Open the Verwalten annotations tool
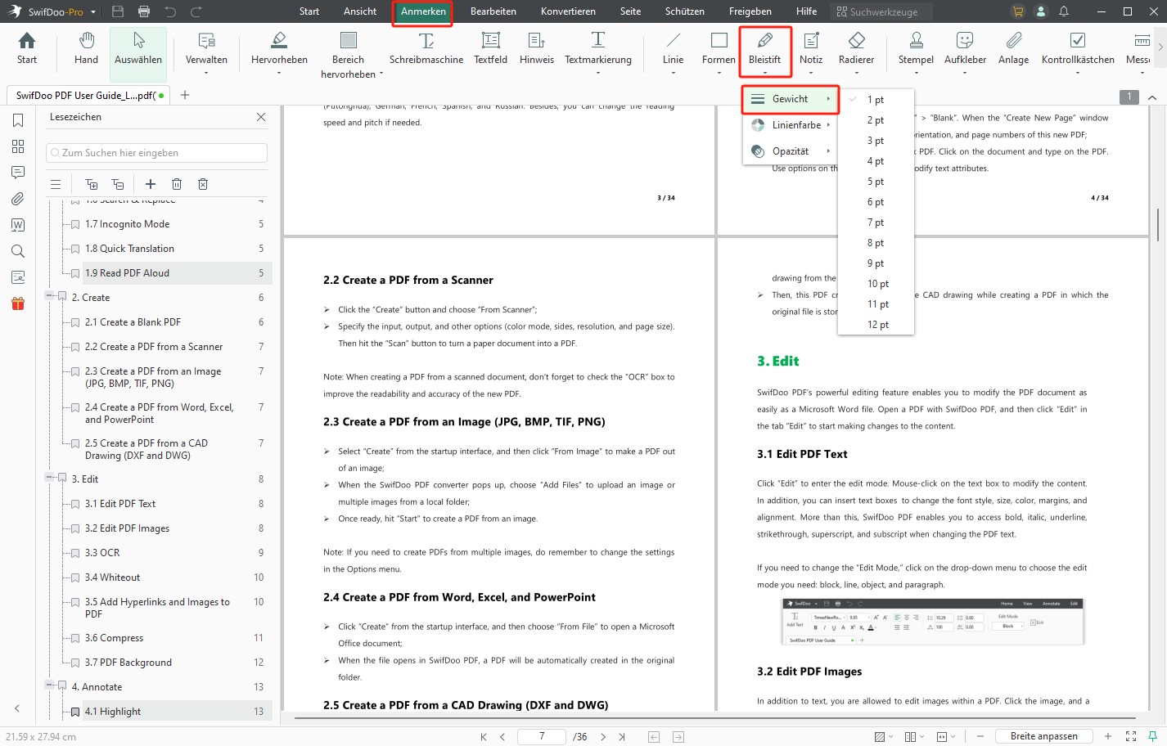The width and height of the screenshot is (1167, 746). 206,53
